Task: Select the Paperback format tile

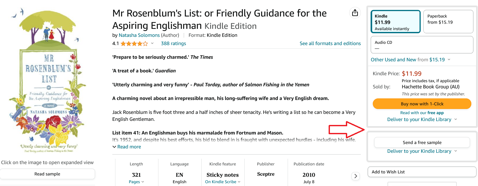Action: point(448,21)
